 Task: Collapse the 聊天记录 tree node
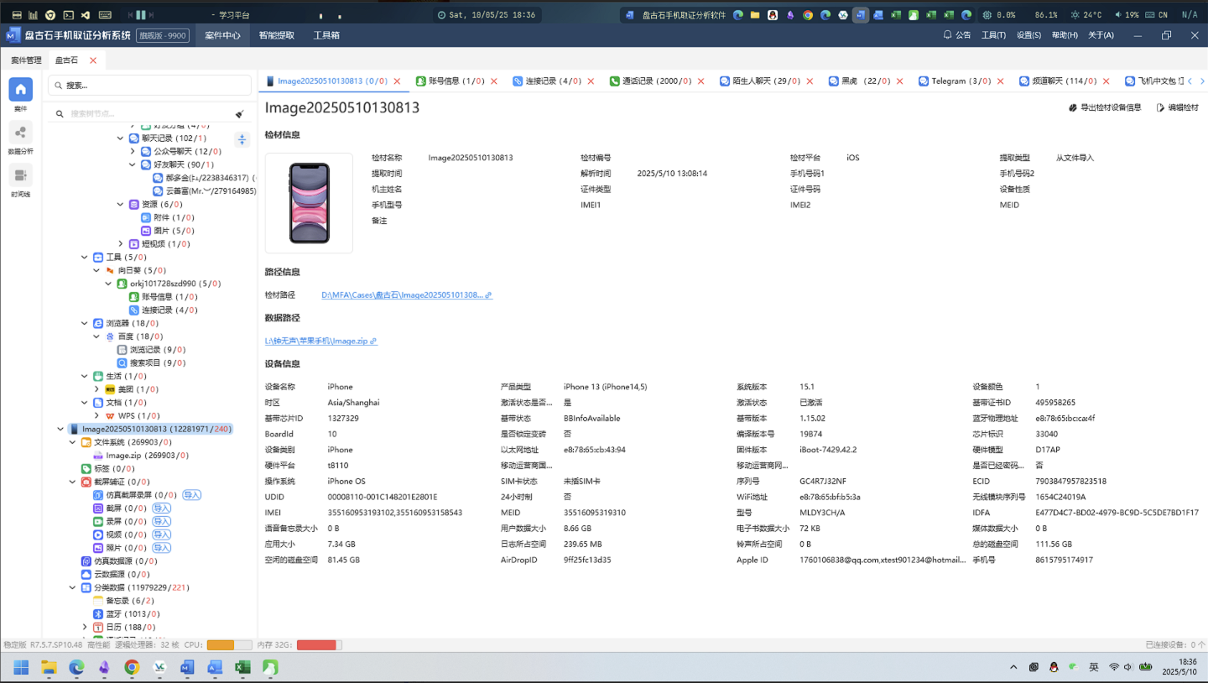[x=121, y=138]
